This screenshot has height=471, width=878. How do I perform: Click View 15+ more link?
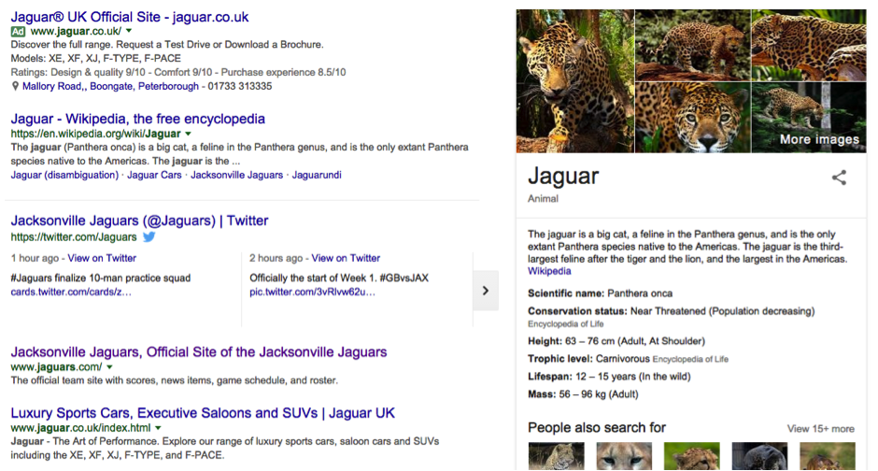(820, 429)
